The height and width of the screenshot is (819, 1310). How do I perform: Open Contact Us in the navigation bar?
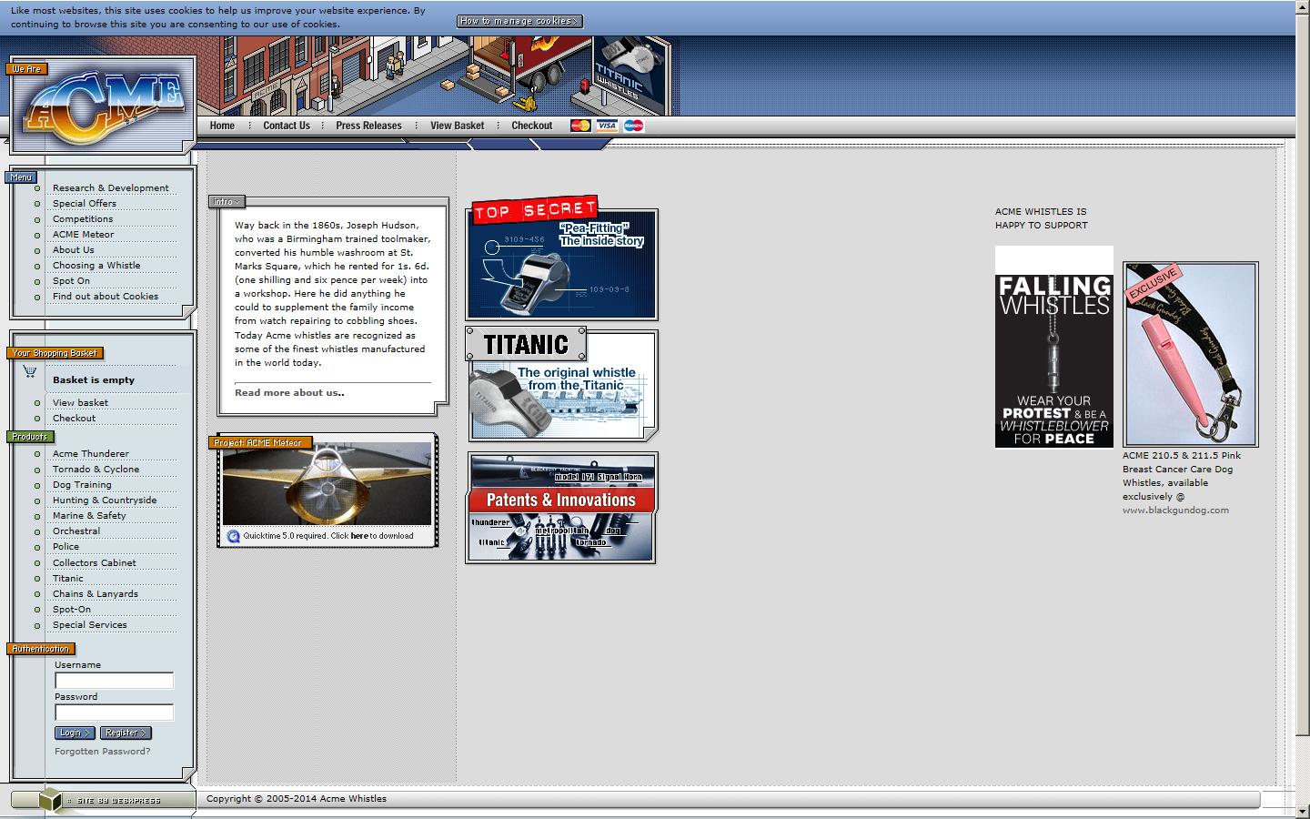coord(287,126)
